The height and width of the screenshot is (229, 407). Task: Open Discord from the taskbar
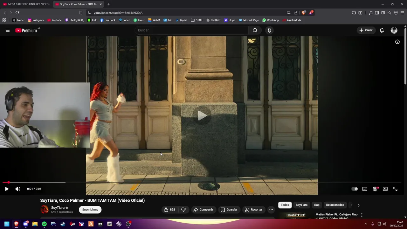[26, 224]
